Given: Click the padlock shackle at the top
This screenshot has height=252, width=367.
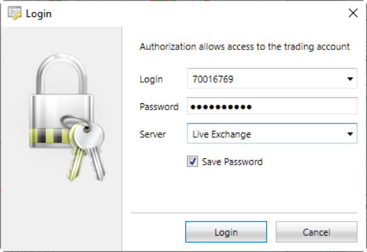Looking at the screenshot, I should click(62, 74).
